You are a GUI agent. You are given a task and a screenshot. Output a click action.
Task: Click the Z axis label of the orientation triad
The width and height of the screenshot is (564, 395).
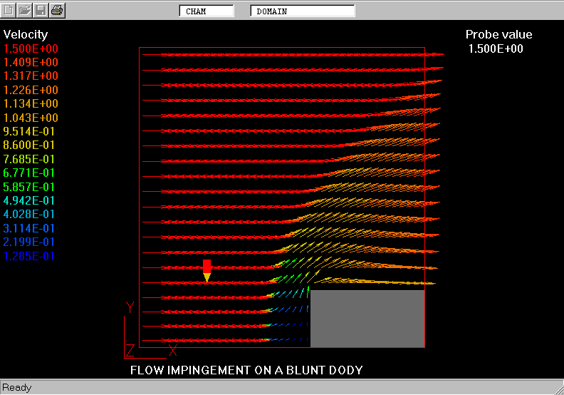point(130,349)
